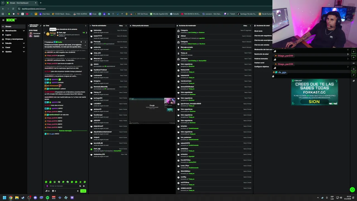Expand Ajustes sidebar section

(13, 52)
